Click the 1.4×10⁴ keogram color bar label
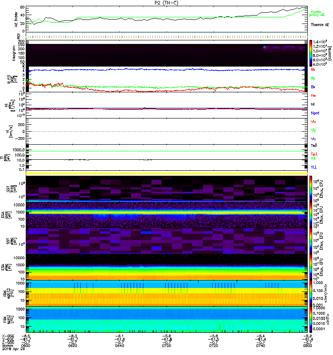 pos(320,42)
